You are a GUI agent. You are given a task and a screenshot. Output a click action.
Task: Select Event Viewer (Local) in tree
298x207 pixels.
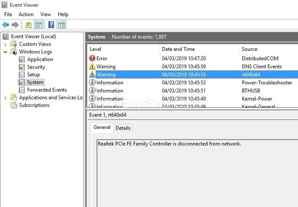34,36
